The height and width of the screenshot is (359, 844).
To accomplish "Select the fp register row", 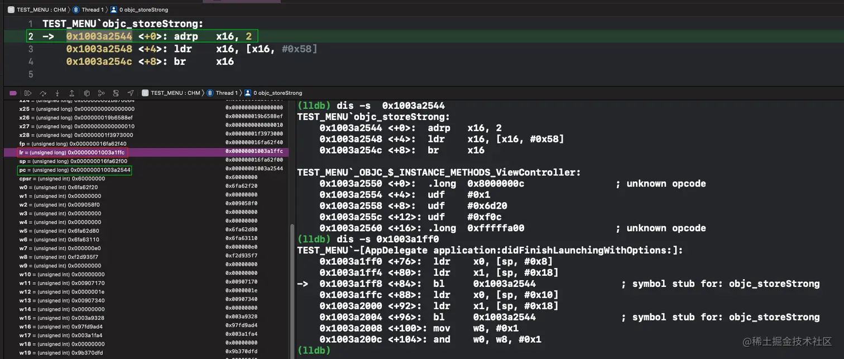I will tap(145, 143).
